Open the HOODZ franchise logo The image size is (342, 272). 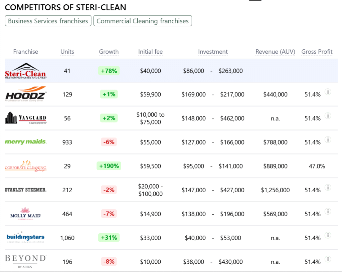[26, 94]
